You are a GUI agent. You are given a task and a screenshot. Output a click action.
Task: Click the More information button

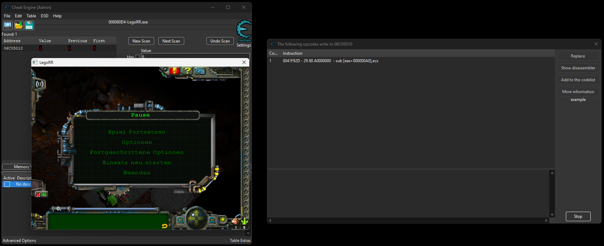[578, 92]
